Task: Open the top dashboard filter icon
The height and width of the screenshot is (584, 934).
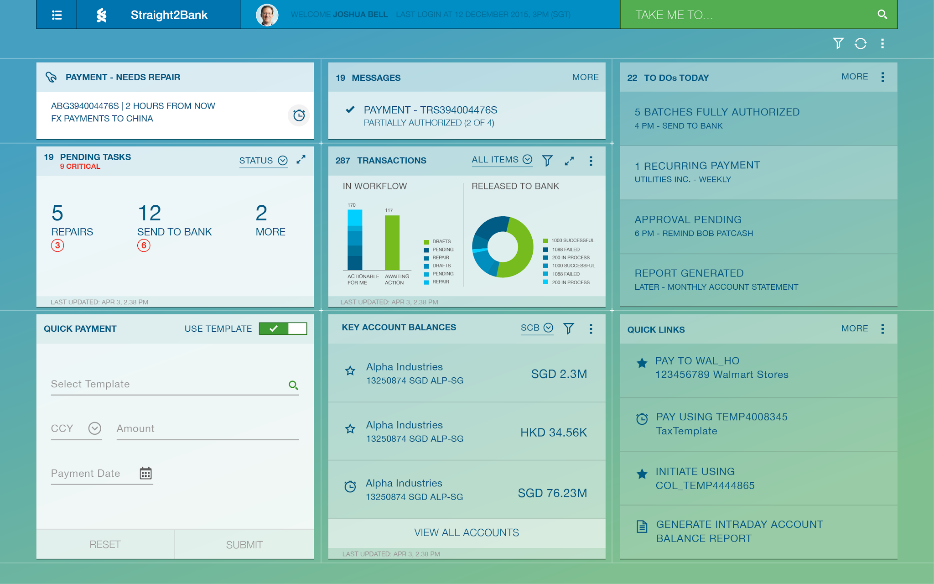Action: [x=838, y=44]
